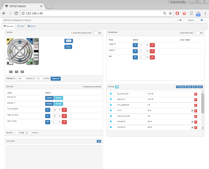Focus the Heater T0 temperature field
This screenshot has width=209, height=169.
pyautogui.click(x=143, y=45)
